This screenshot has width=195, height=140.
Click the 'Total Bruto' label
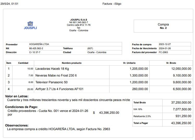139,103
